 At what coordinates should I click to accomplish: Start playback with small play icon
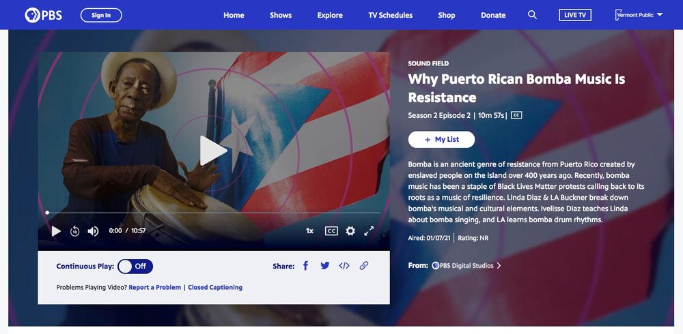[x=56, y=231]
